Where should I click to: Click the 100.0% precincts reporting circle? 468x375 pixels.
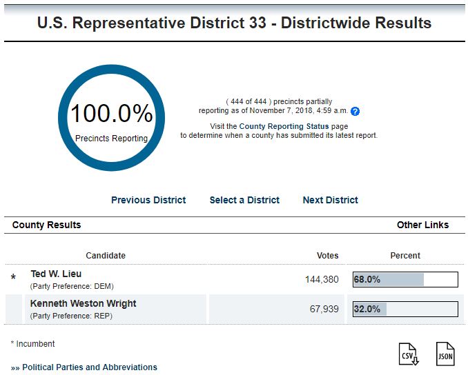point(111,118)
